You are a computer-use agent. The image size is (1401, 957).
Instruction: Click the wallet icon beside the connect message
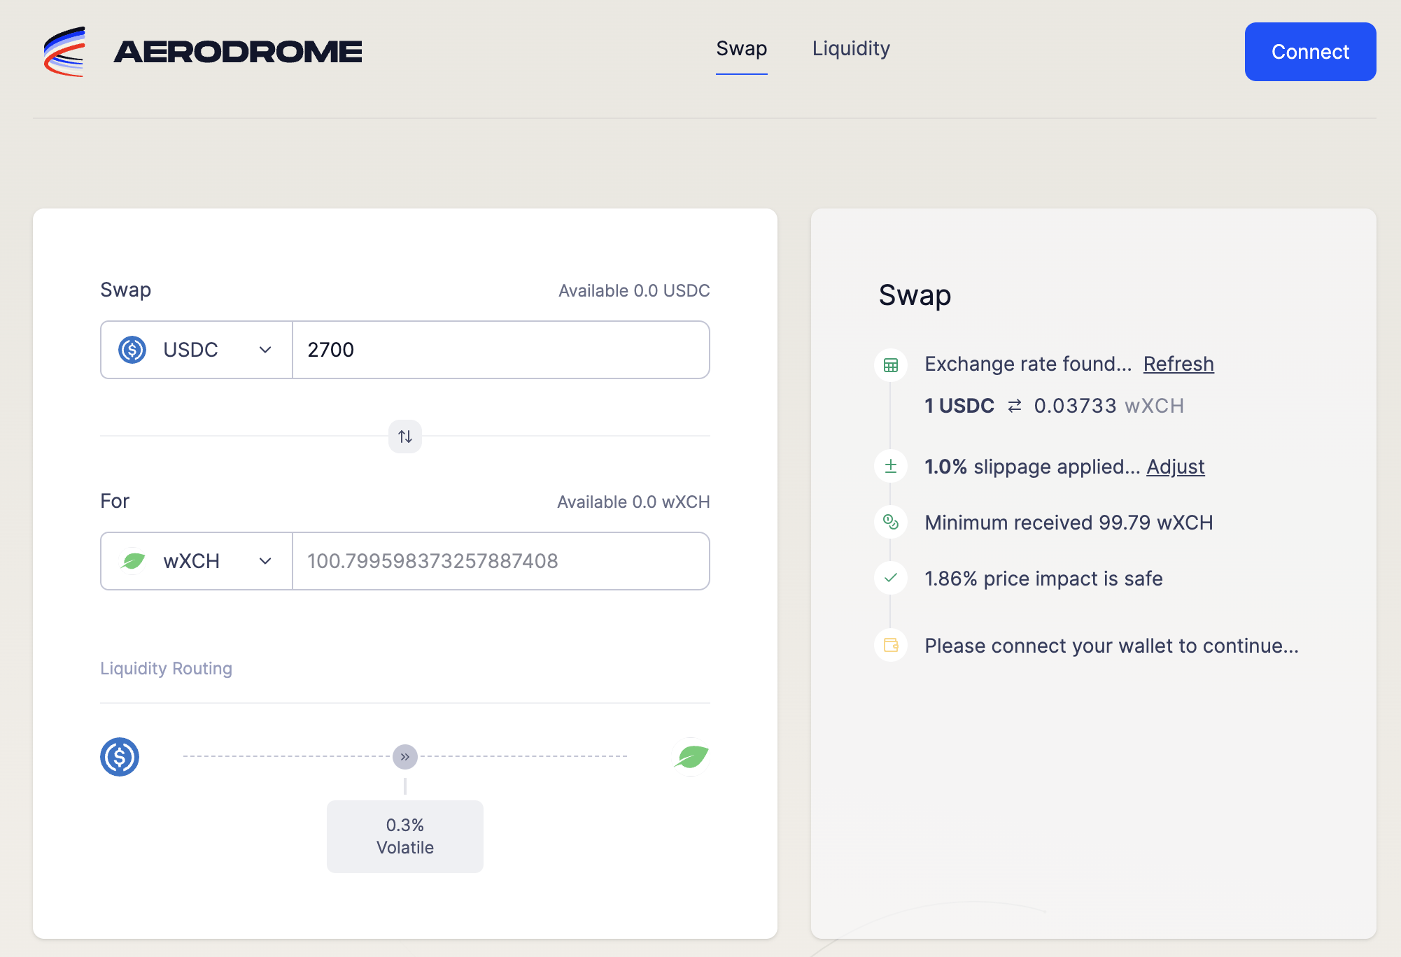[x=891, y=645]
